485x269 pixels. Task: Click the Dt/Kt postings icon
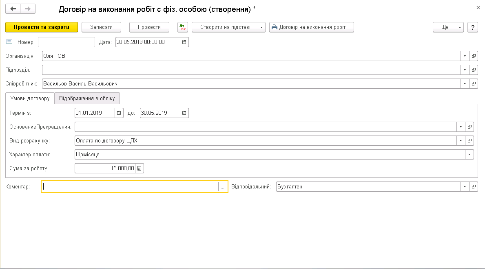(x=183, y=27)
